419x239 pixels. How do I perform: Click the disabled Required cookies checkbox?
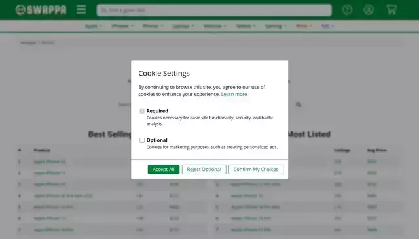pos(142,111)
